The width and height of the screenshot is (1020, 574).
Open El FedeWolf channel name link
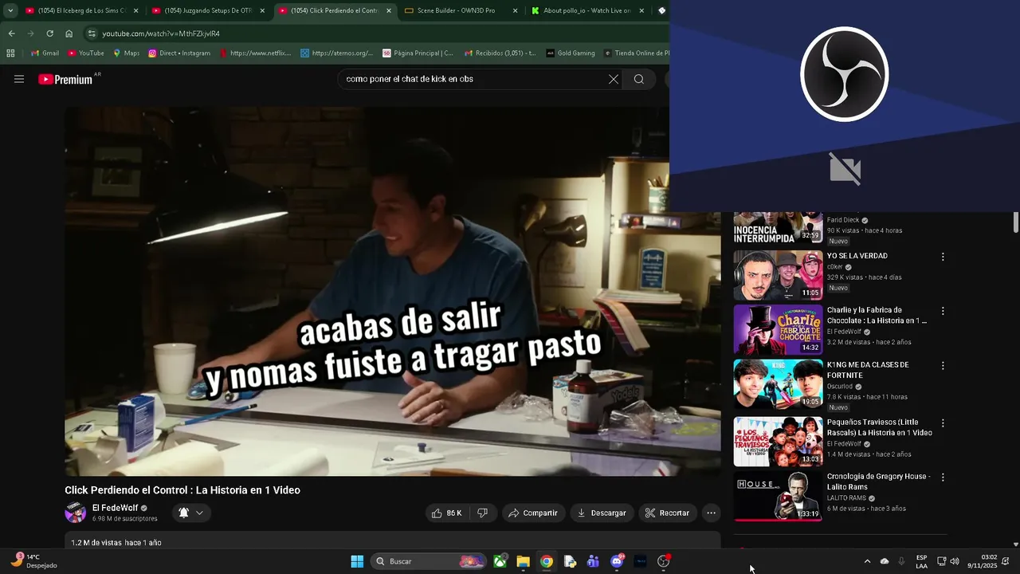tap(115, 508)
